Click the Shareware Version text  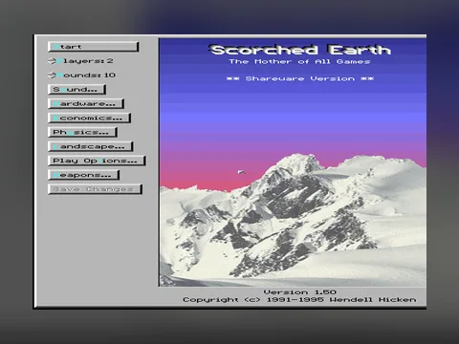300,78
